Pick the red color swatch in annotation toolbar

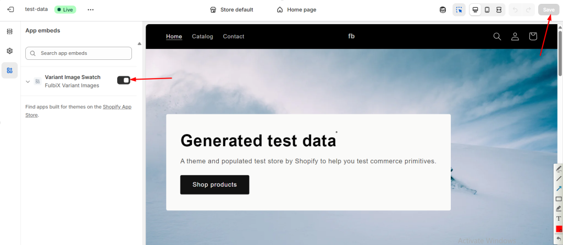click(559, 229)
